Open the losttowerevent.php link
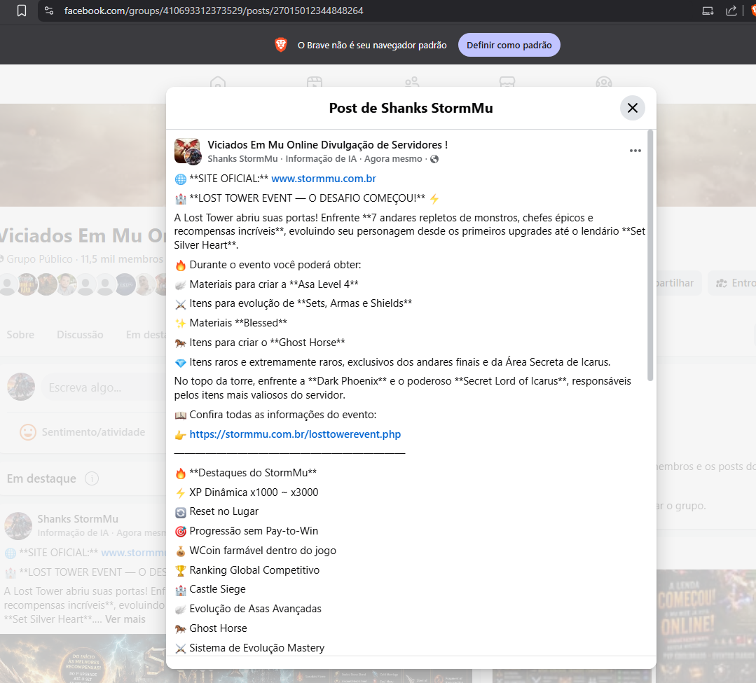 tap(295, 434)
